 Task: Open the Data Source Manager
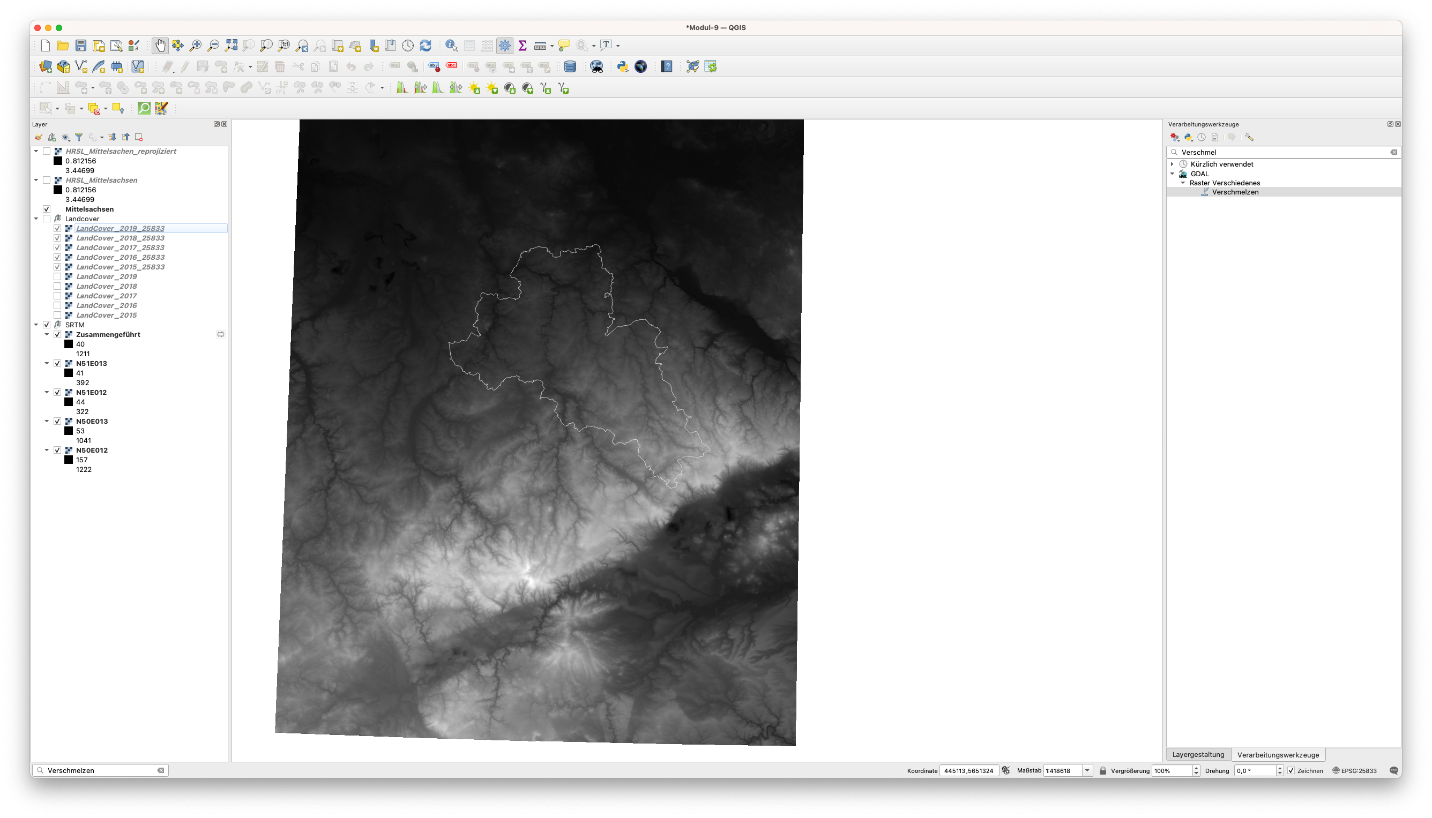click(46, 67)
